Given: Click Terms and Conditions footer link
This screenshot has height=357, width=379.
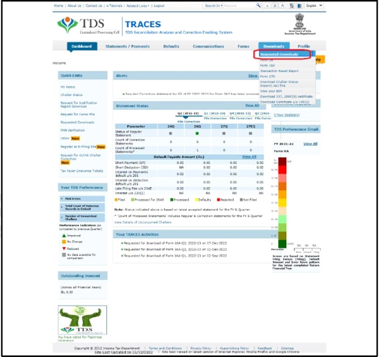Looking at the screenshot, I should 165,348.
